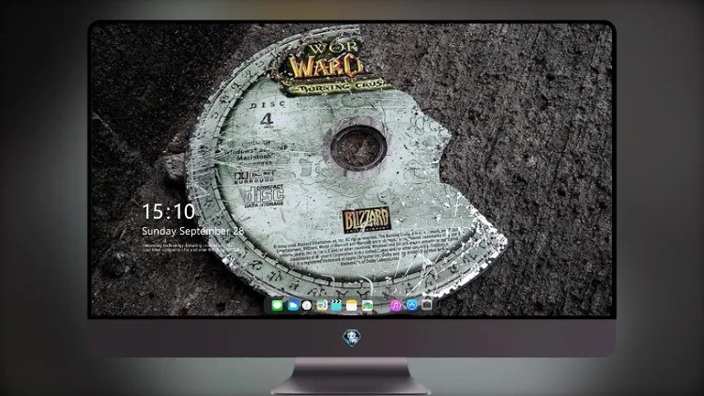704x396 pixels.
Task: Open the Weather app in the dock
Action: pyautogui.click(x=292, y=305)
